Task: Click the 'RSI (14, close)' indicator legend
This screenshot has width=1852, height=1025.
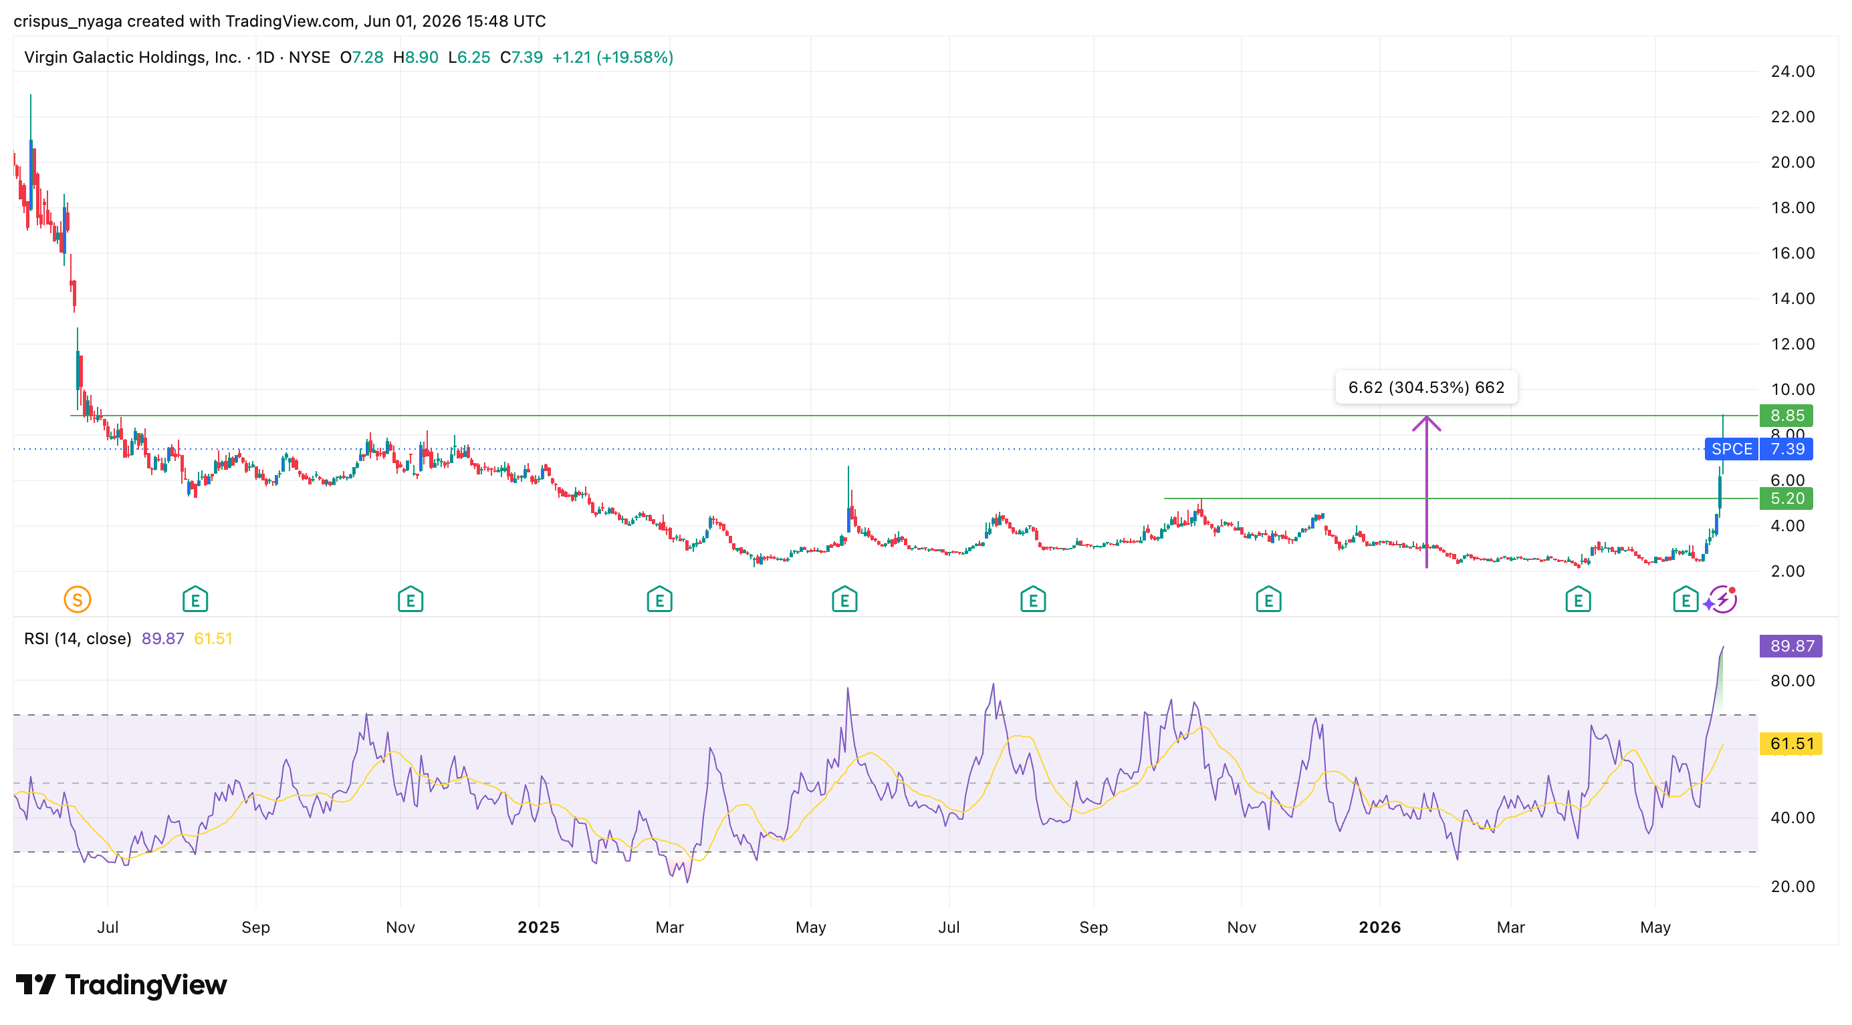Action: [x=78, y=639]
